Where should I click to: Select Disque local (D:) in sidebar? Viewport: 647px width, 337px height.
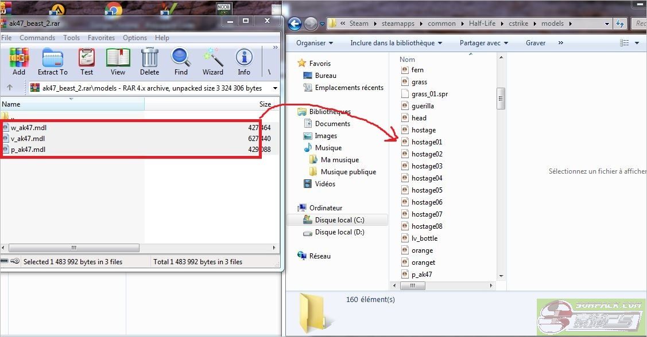[x=339, y=232]
